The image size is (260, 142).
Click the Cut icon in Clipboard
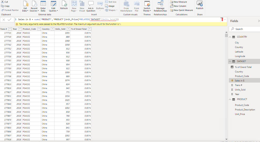pos(2,2)
